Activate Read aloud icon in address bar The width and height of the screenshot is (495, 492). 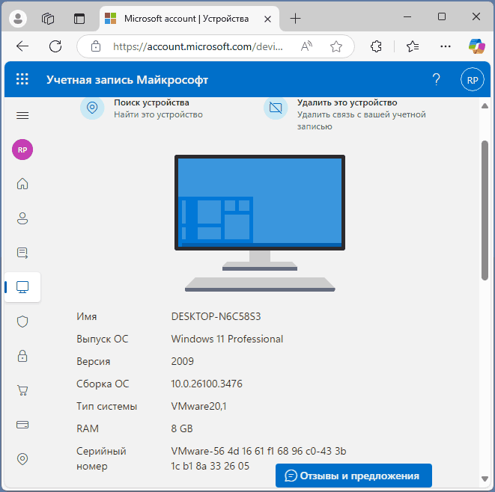(306, 46)
